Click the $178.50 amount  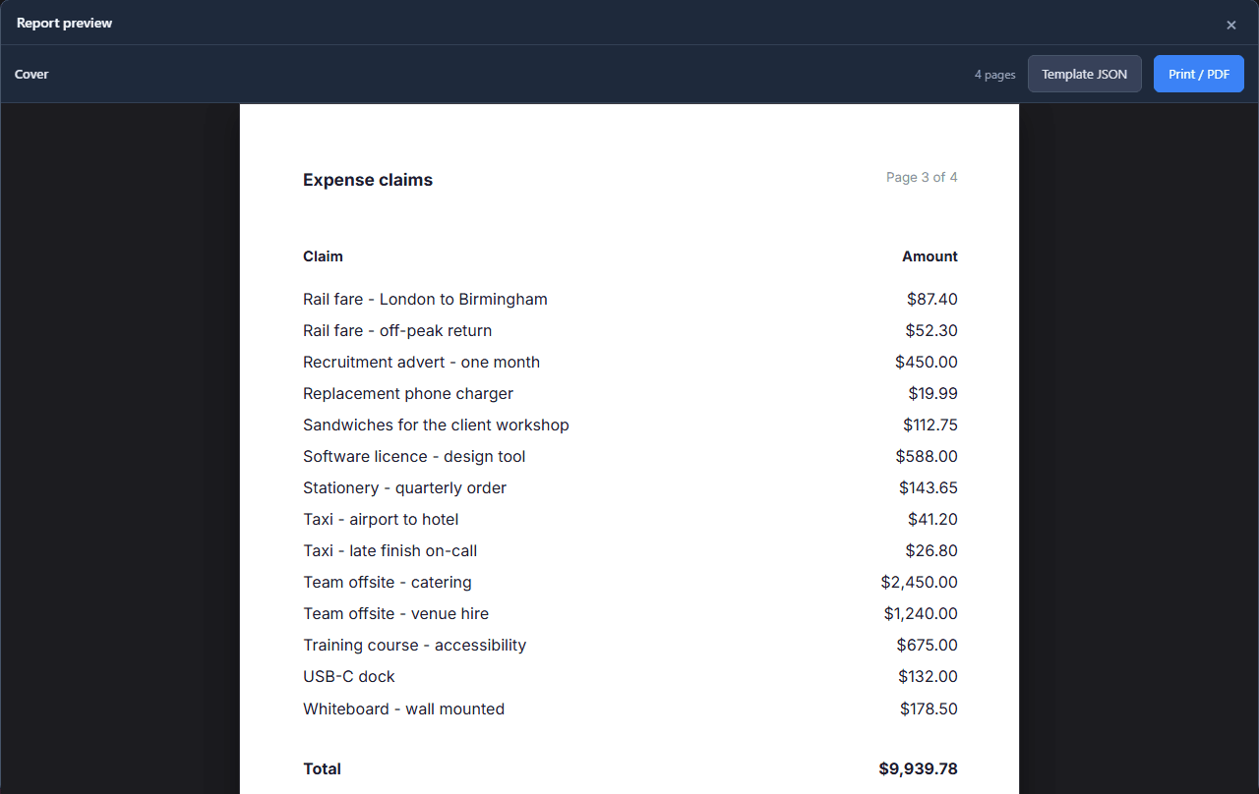929,709
